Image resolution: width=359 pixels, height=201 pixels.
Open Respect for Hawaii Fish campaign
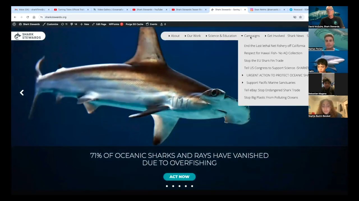(x=273, y=53)
